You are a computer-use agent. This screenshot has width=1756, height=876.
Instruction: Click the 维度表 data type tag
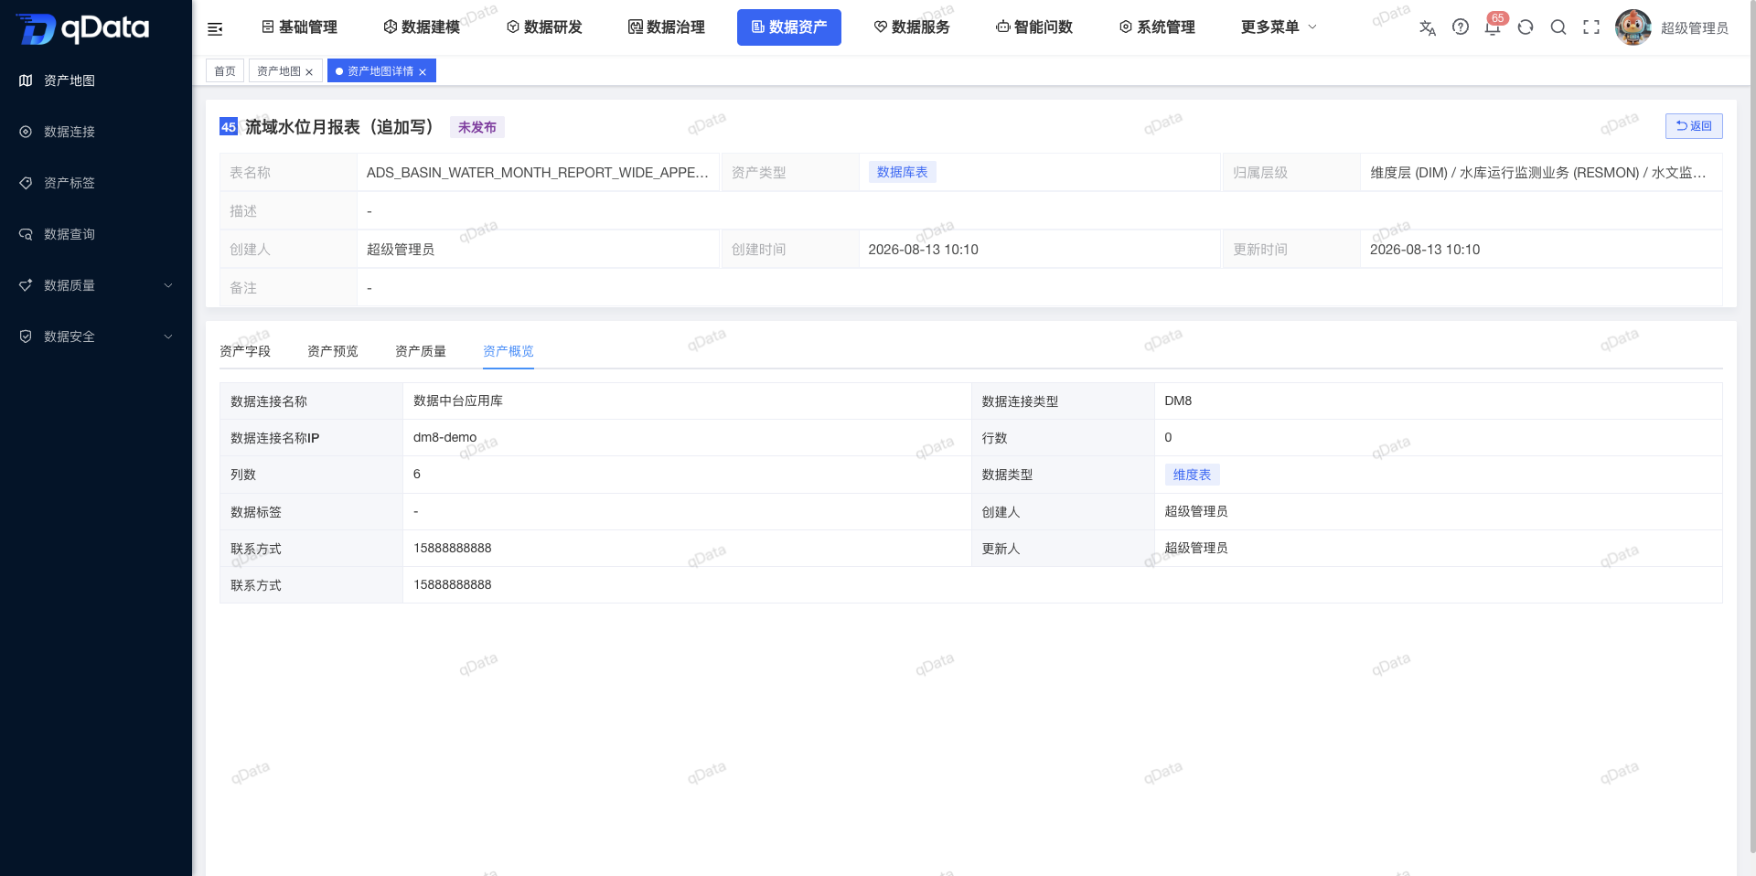click(1192, 475)
